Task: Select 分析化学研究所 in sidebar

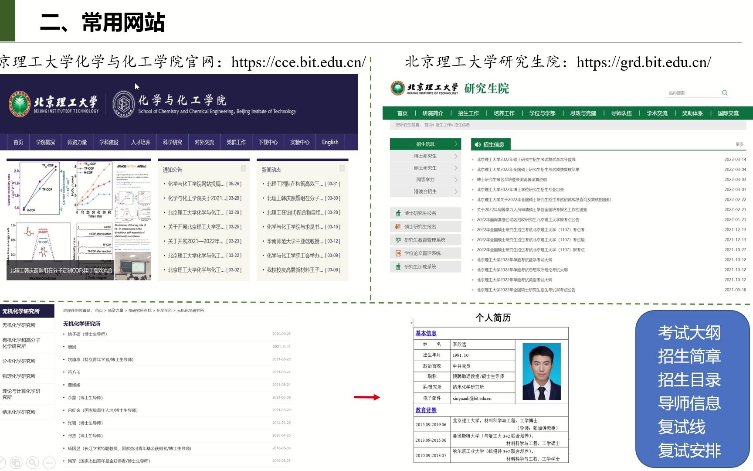Action: pyautogui.click(x=19, y=361)
